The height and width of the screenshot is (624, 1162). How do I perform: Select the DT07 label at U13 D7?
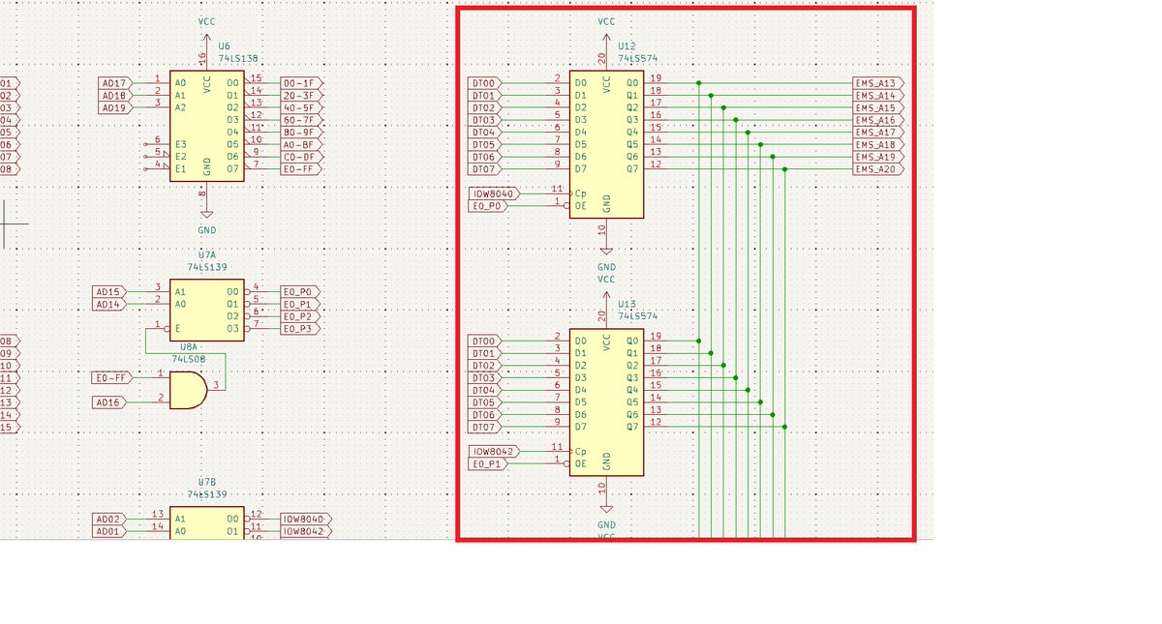coord(485,427)
